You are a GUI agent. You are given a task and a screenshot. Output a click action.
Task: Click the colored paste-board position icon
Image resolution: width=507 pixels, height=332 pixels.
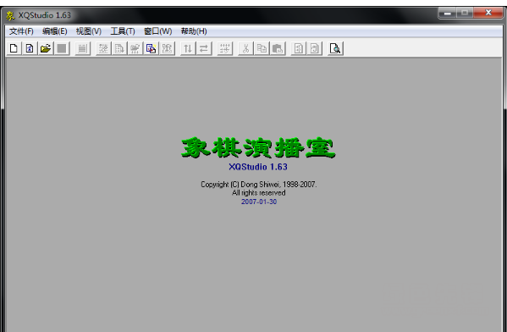coord(151,48)
